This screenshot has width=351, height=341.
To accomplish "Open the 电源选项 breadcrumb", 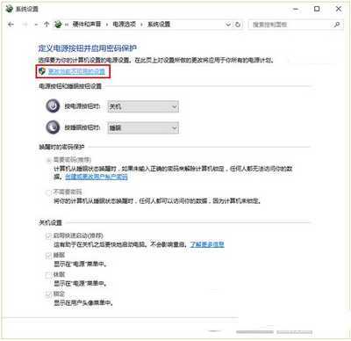I will [x=125, y=25].
